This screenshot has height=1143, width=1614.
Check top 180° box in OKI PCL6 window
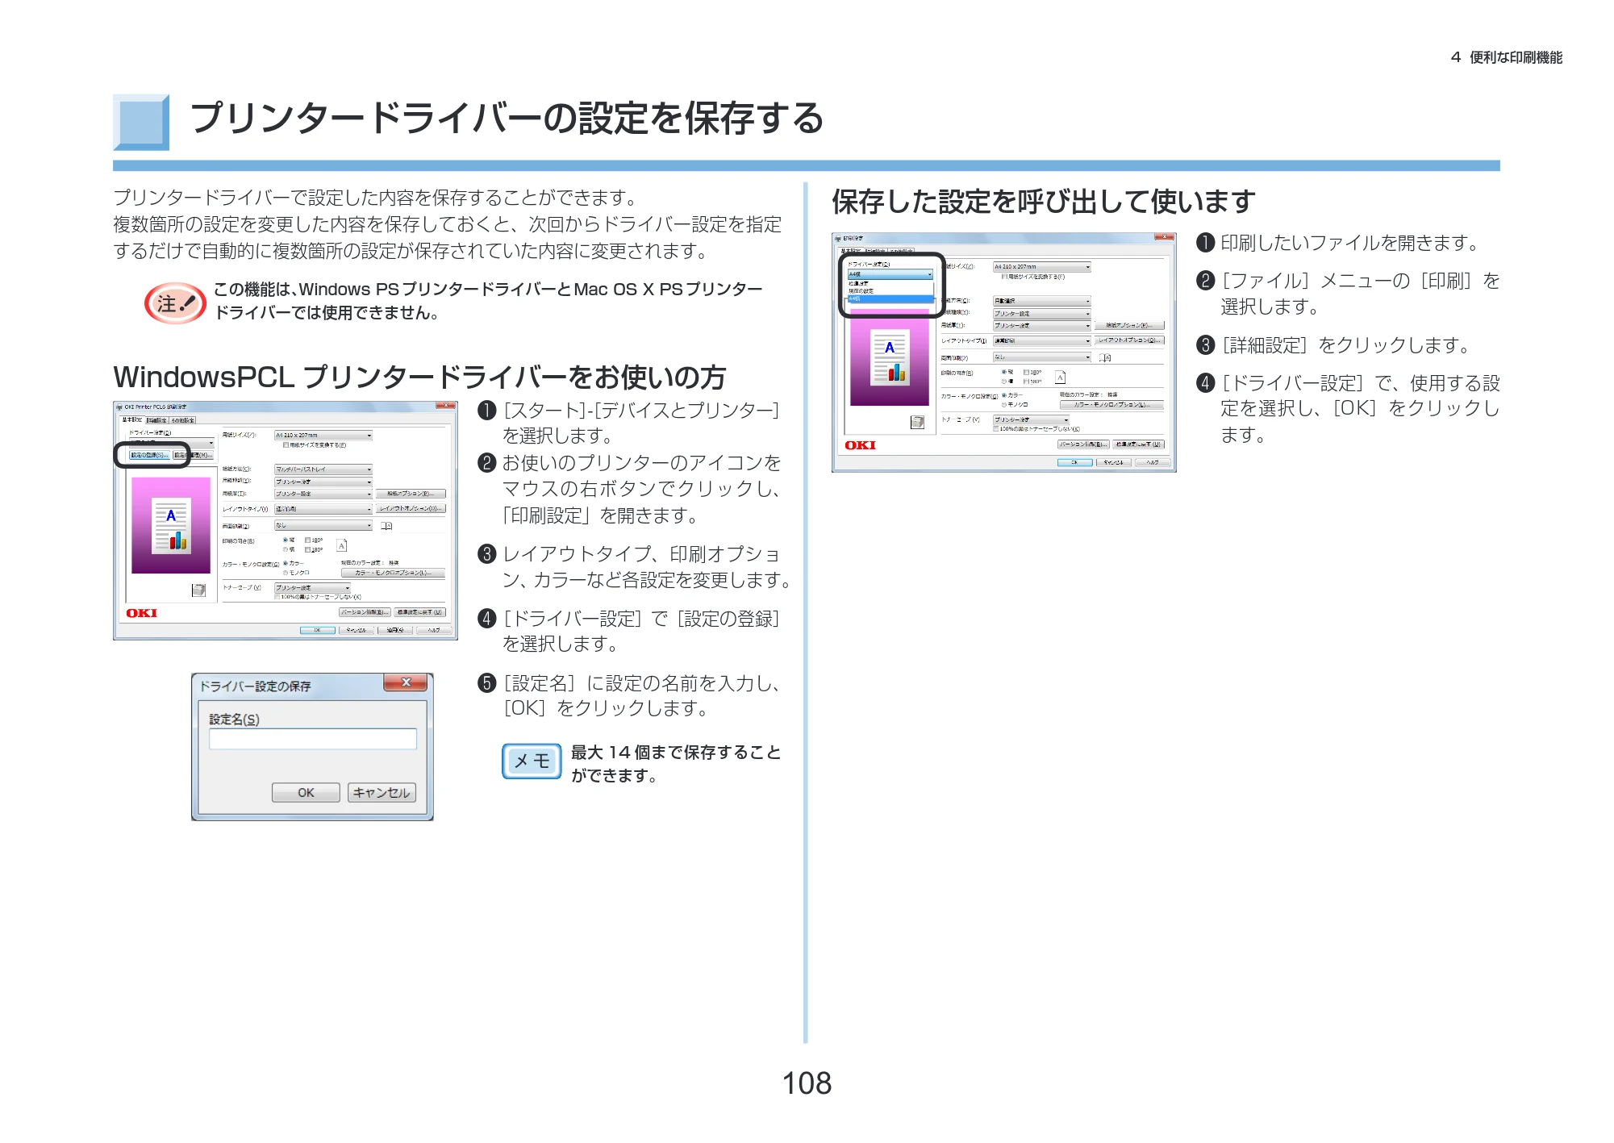coord(307,540)
